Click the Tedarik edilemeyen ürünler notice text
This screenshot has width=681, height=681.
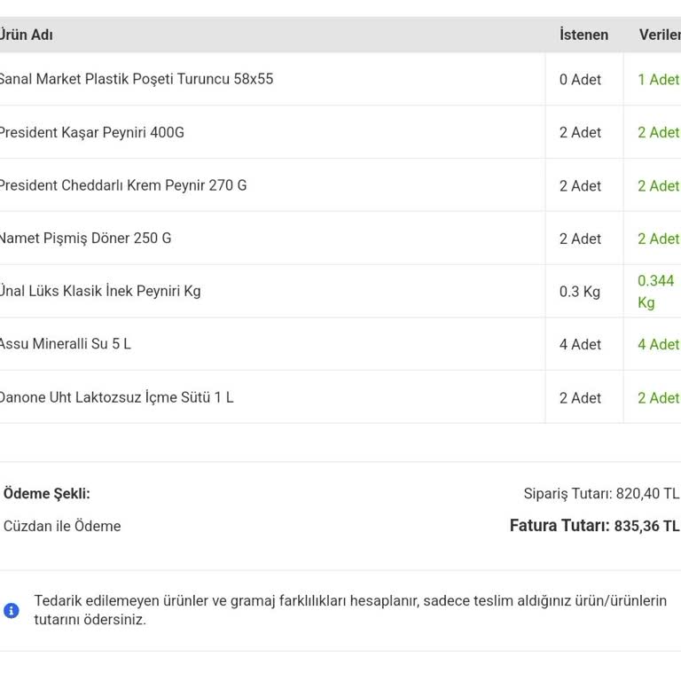tap(349, 610)
